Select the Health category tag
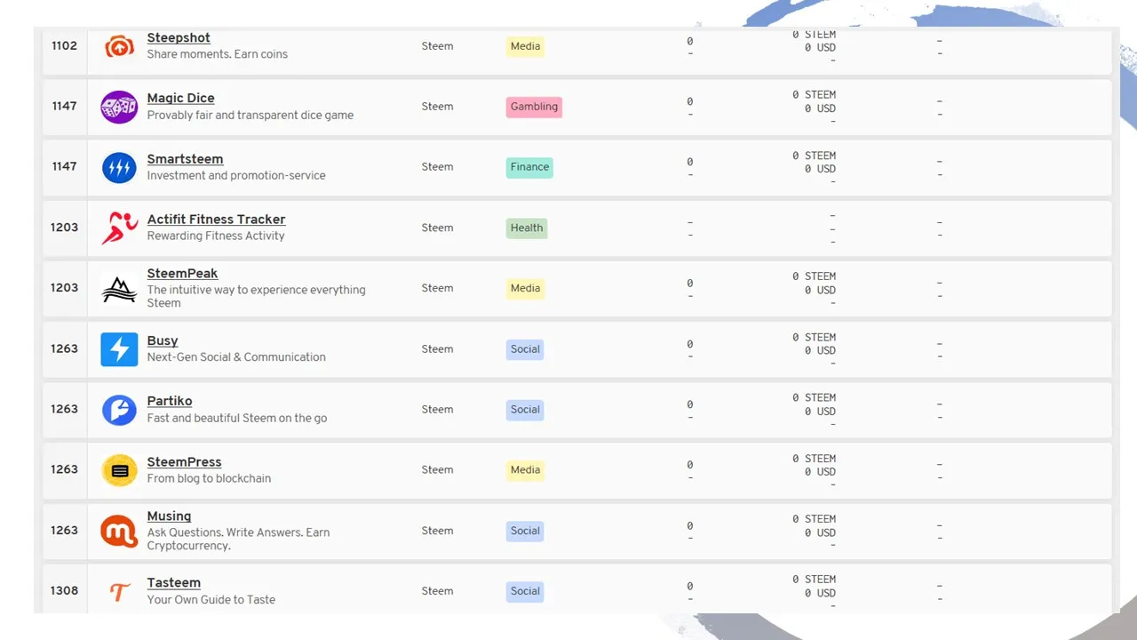The height and width of the screenshot is (640, 1137). pyautogui.click(x=526, y=228)
